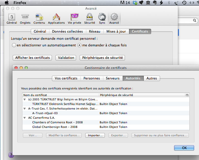Image resolution: width=199 pixels, height=160 pixels.
Task: Open the Sécurité padlock pane
Action: tap(90, 19)
